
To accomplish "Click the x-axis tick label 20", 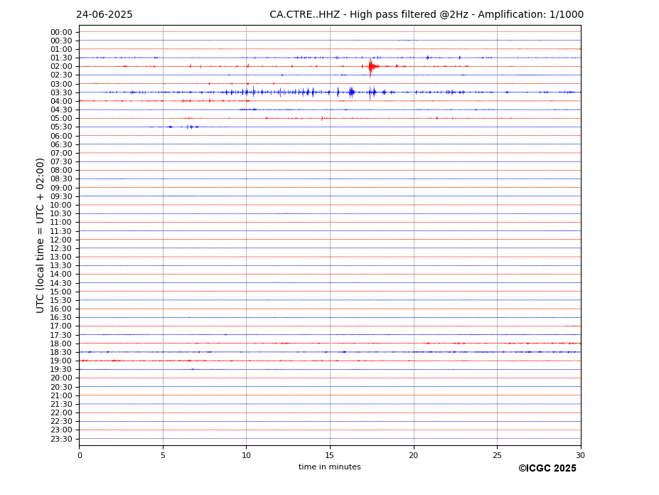I will coord(414,455).
